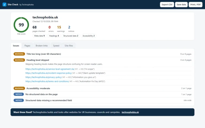
Task: Click the 99 site score ring
Action: point(21,25)
